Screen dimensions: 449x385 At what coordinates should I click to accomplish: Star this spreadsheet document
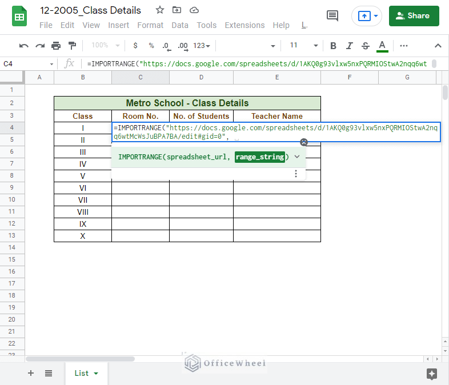click(x=160, y=10)
